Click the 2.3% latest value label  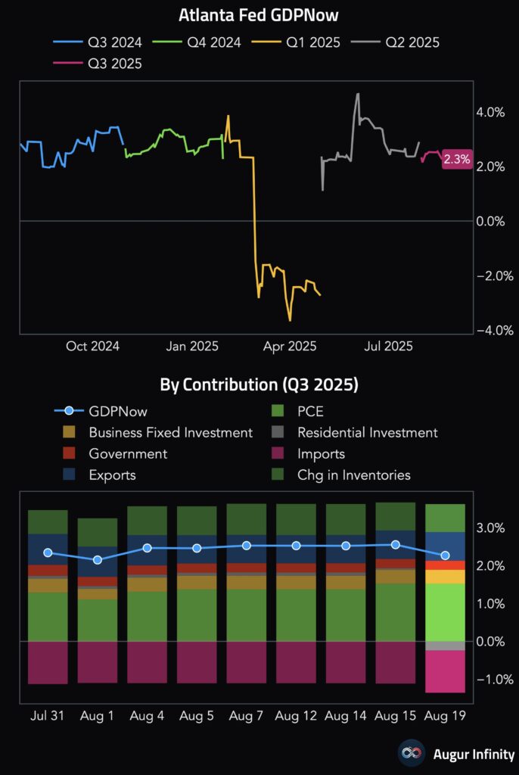point(457,160)
